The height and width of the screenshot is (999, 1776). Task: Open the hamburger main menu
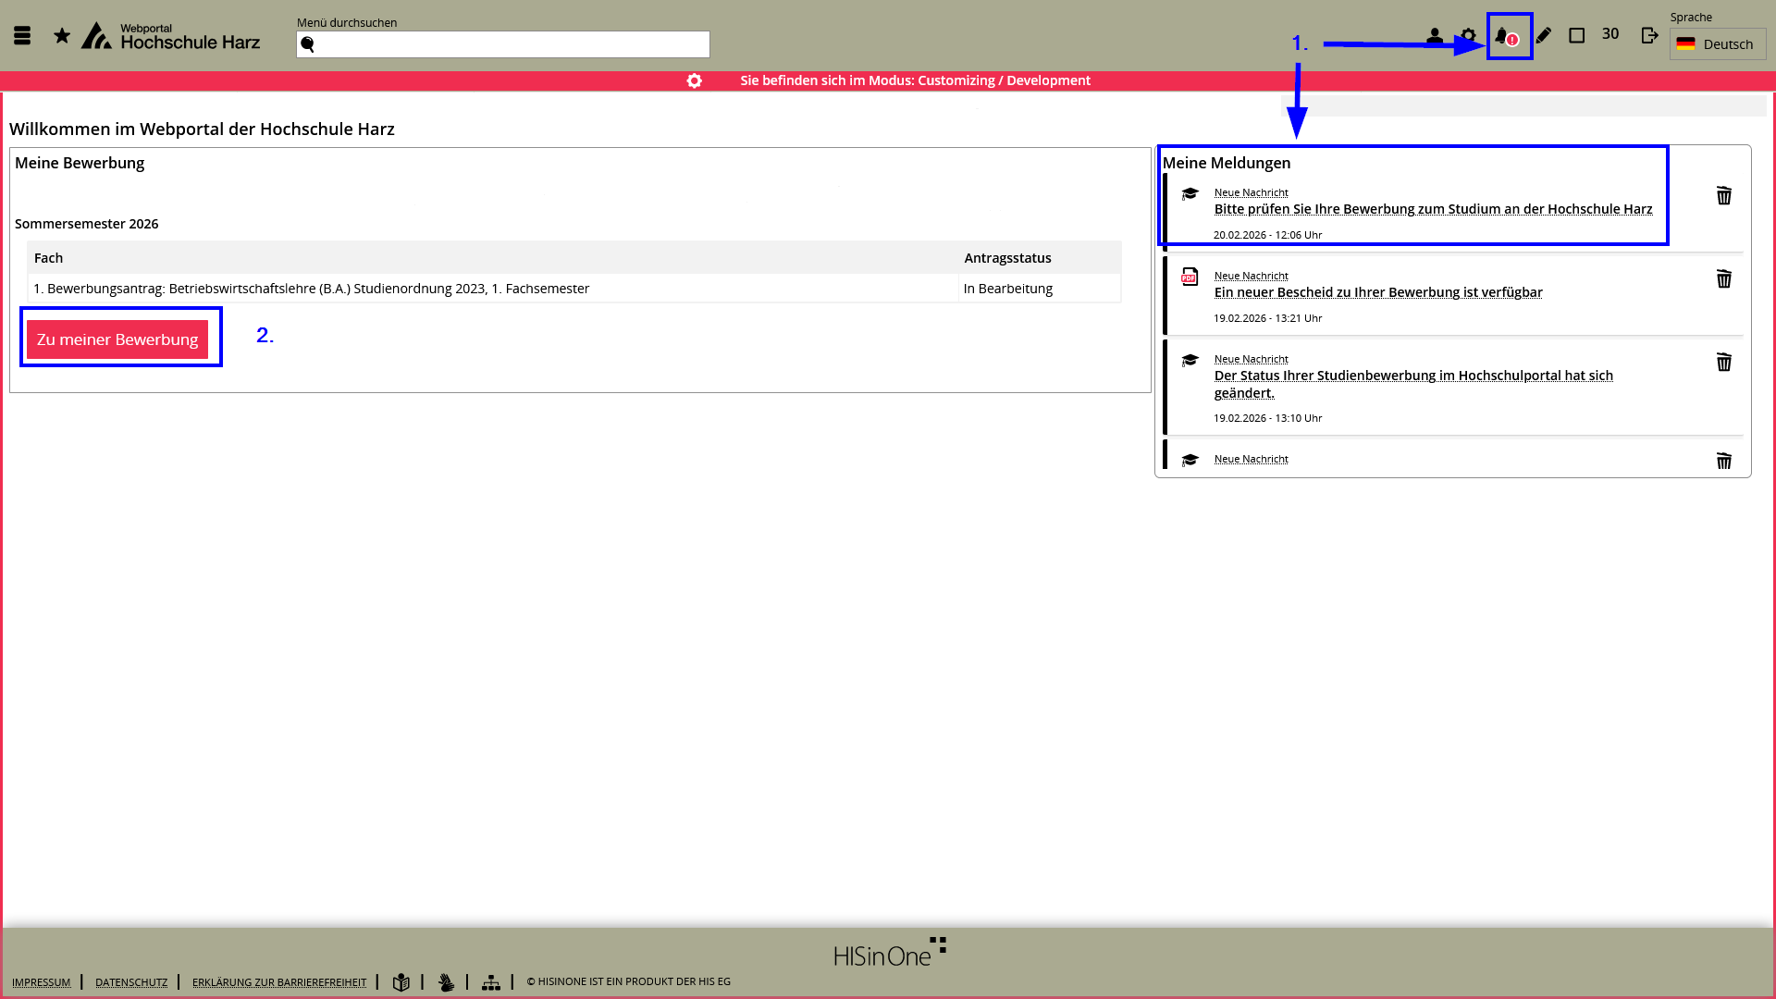pos(22,36)
